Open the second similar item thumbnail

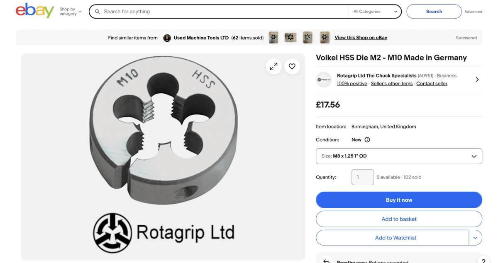[x=290, y=38]
